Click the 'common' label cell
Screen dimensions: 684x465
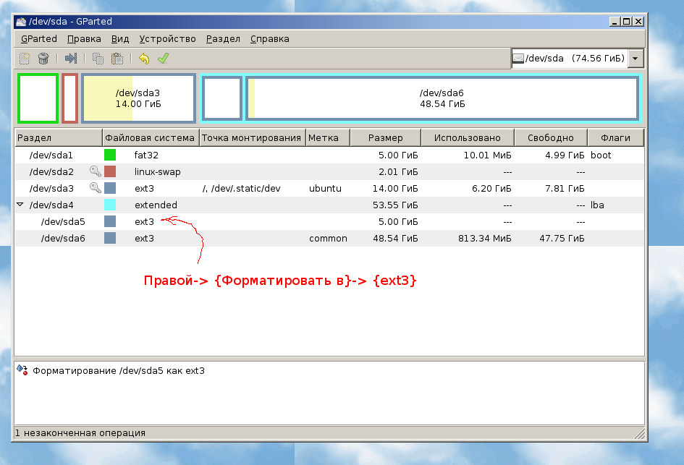(328, 238)
